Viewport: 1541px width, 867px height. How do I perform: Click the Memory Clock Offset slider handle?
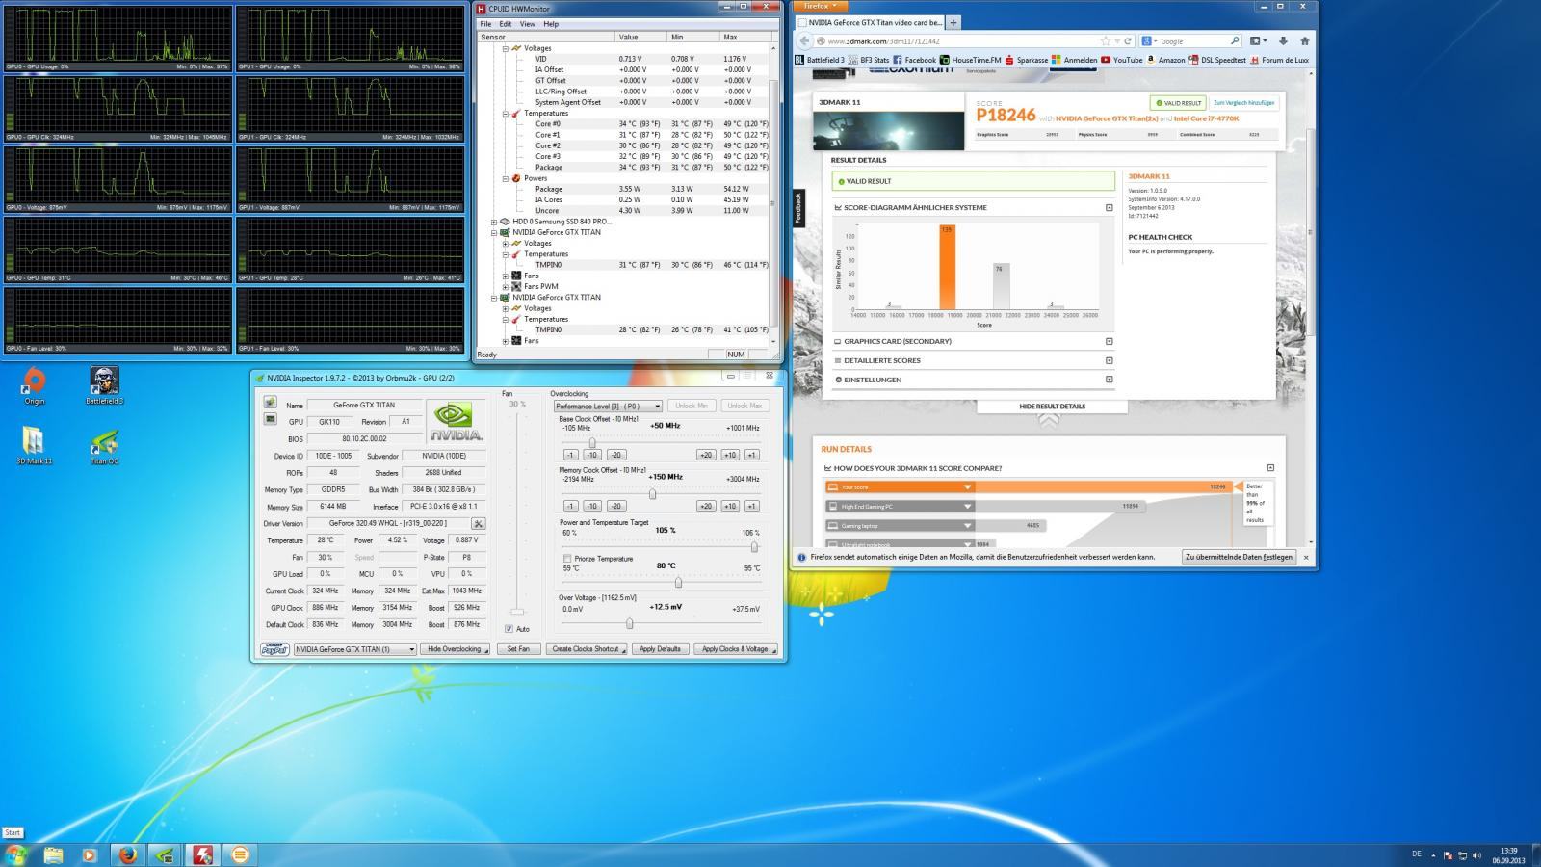pyautogui.click(x=652, y=494)
